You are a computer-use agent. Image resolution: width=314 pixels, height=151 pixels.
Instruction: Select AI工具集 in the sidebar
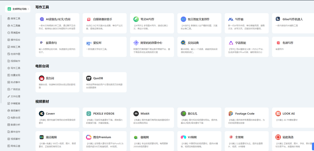point(15,26)
